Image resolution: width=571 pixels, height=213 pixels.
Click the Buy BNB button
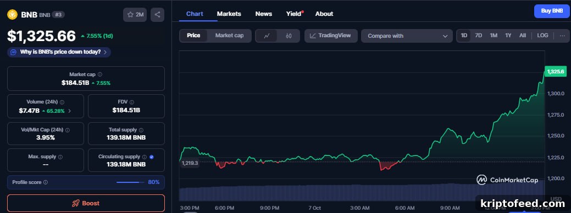point(552,11)
